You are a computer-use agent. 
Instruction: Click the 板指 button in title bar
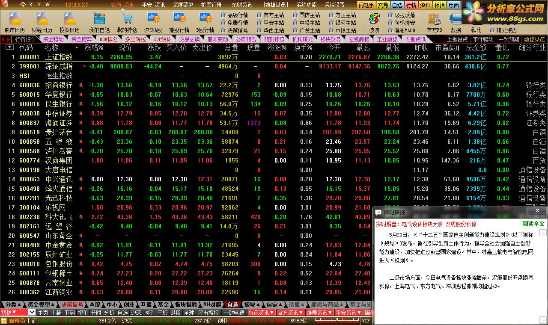[x=439, y=5]
